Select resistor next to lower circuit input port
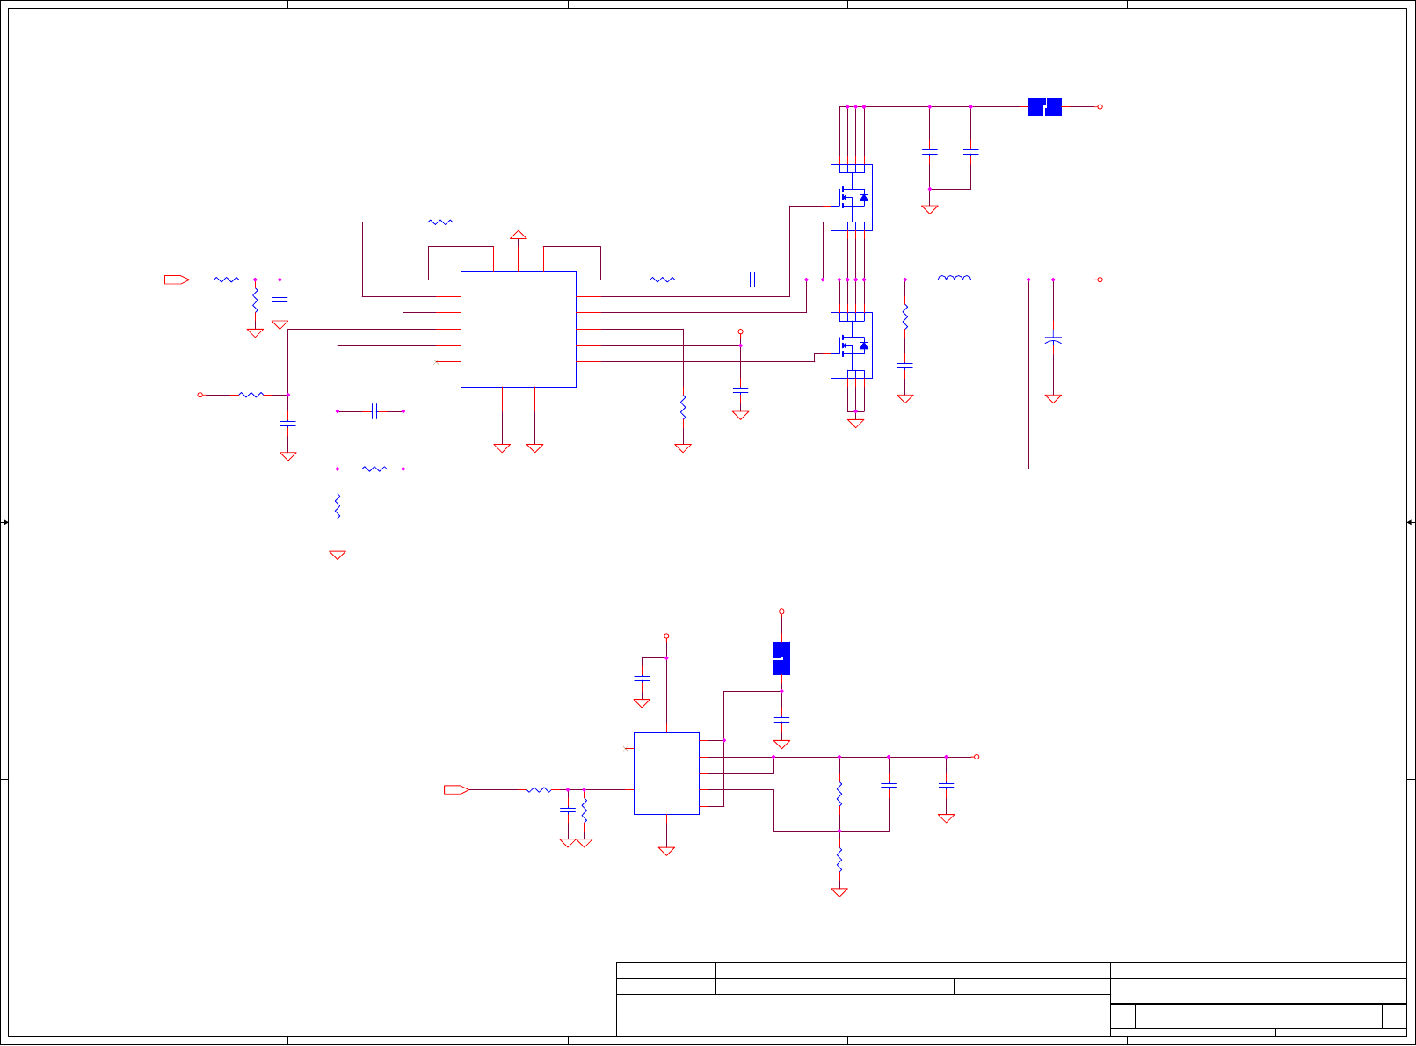Screen dimensions: 1416x1046 [x=539, y=790]
